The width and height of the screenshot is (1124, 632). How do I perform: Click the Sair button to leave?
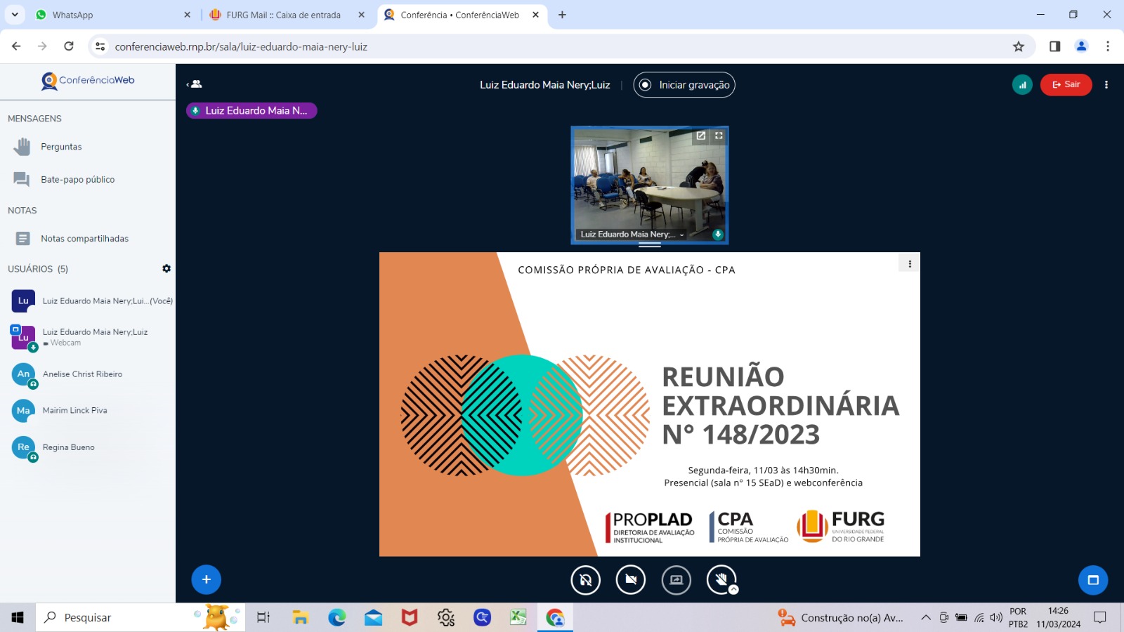pyautogui.click(x=1066, y=85)
